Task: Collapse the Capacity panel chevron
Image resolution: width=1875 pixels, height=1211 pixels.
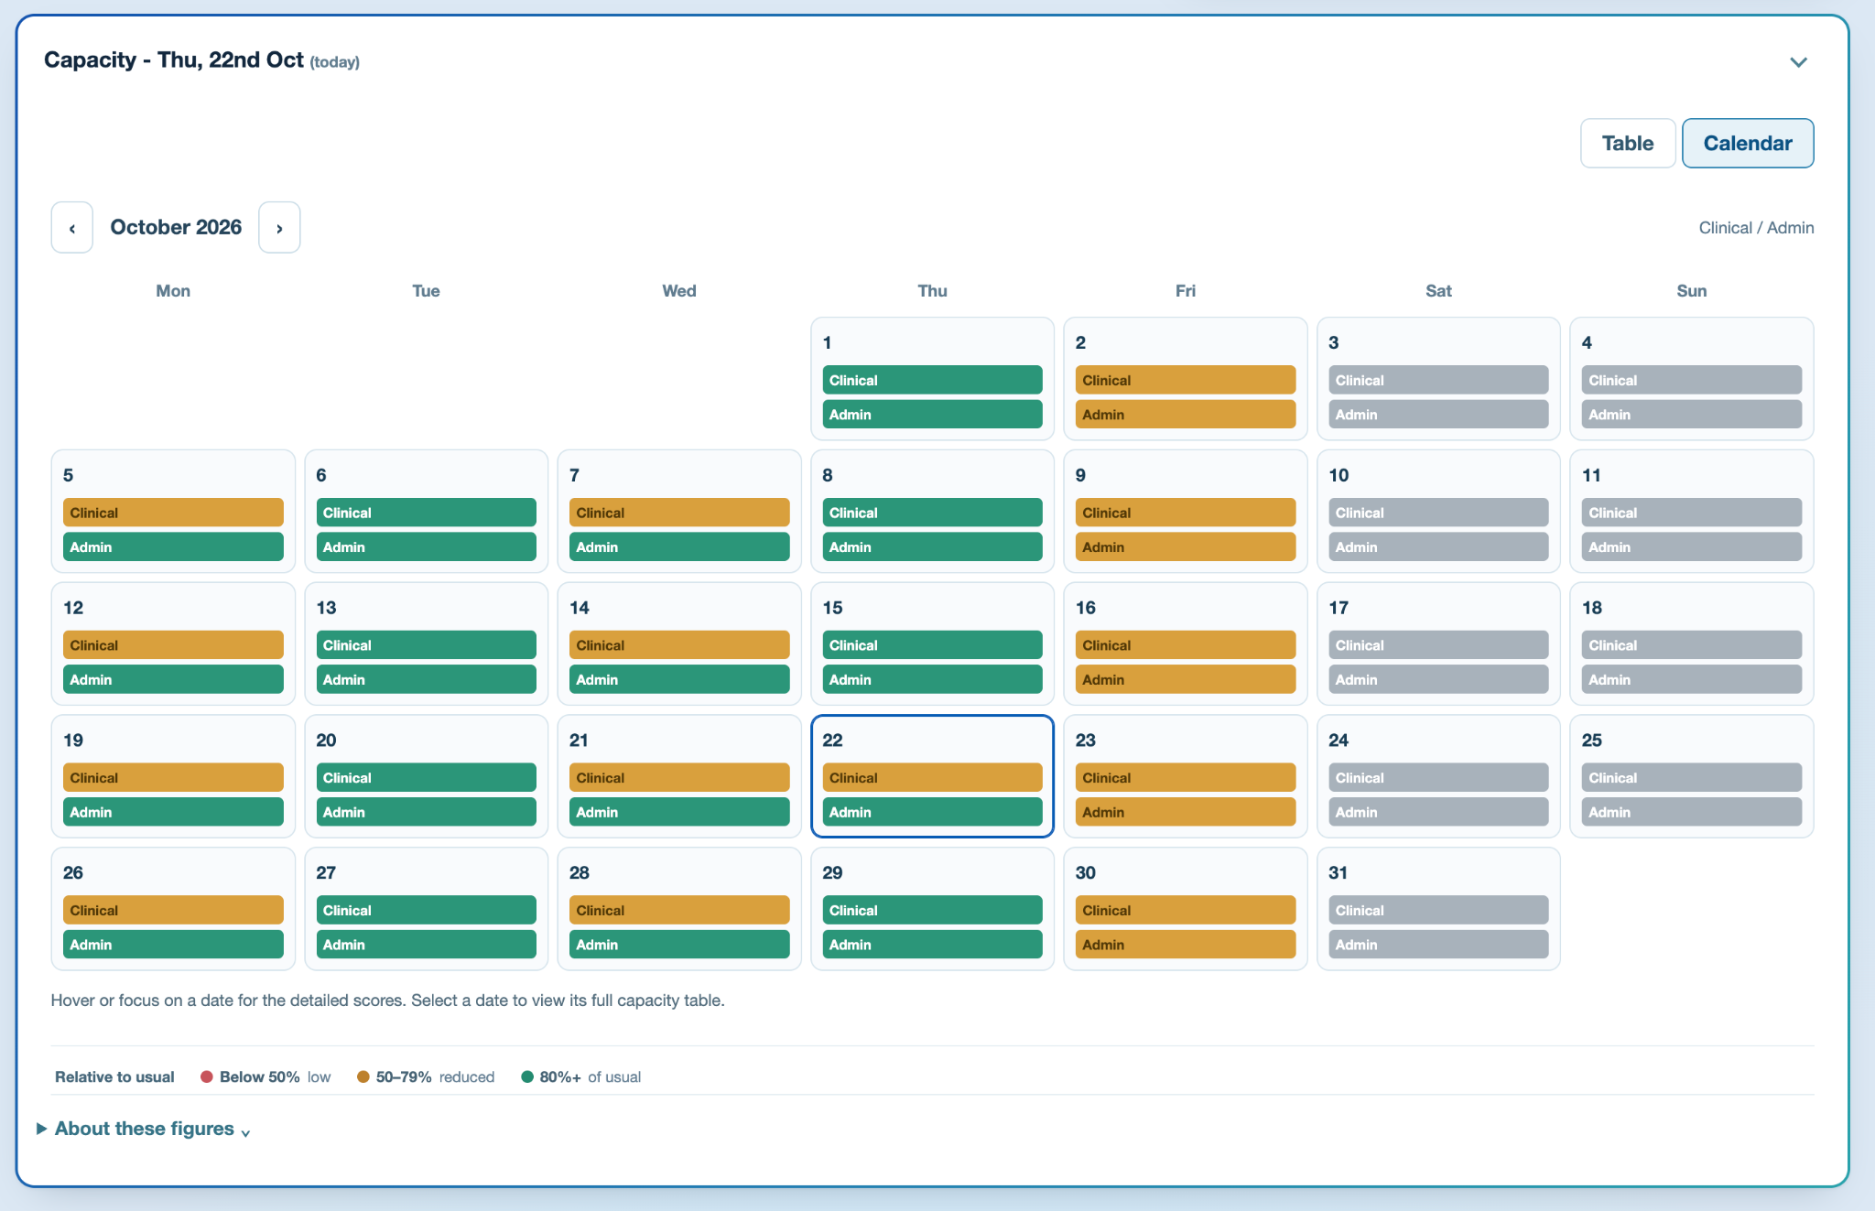Action: [1798, 62]
